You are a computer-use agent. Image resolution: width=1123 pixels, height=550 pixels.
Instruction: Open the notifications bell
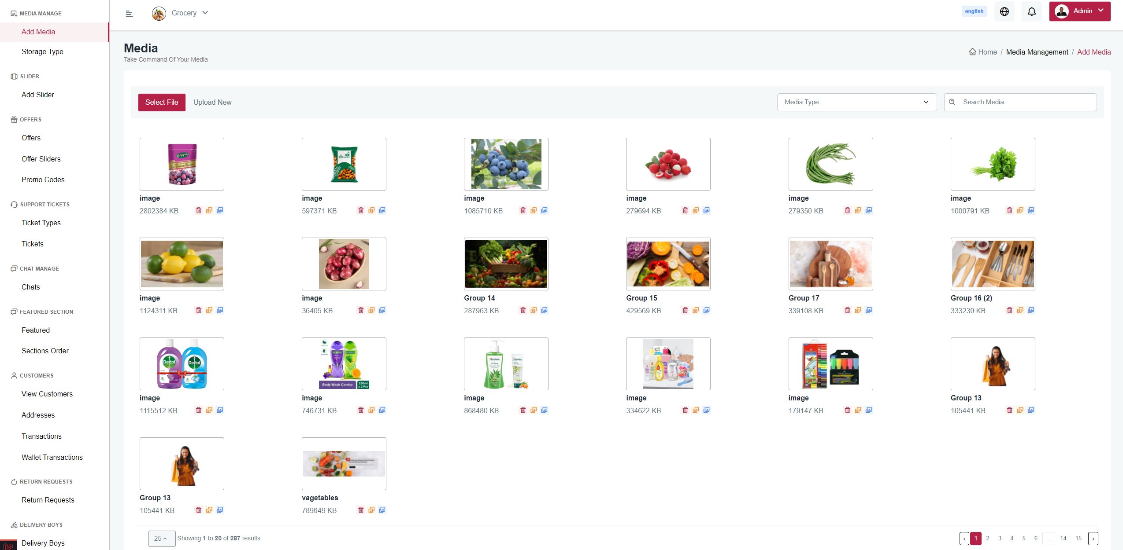coord(1031,11)
